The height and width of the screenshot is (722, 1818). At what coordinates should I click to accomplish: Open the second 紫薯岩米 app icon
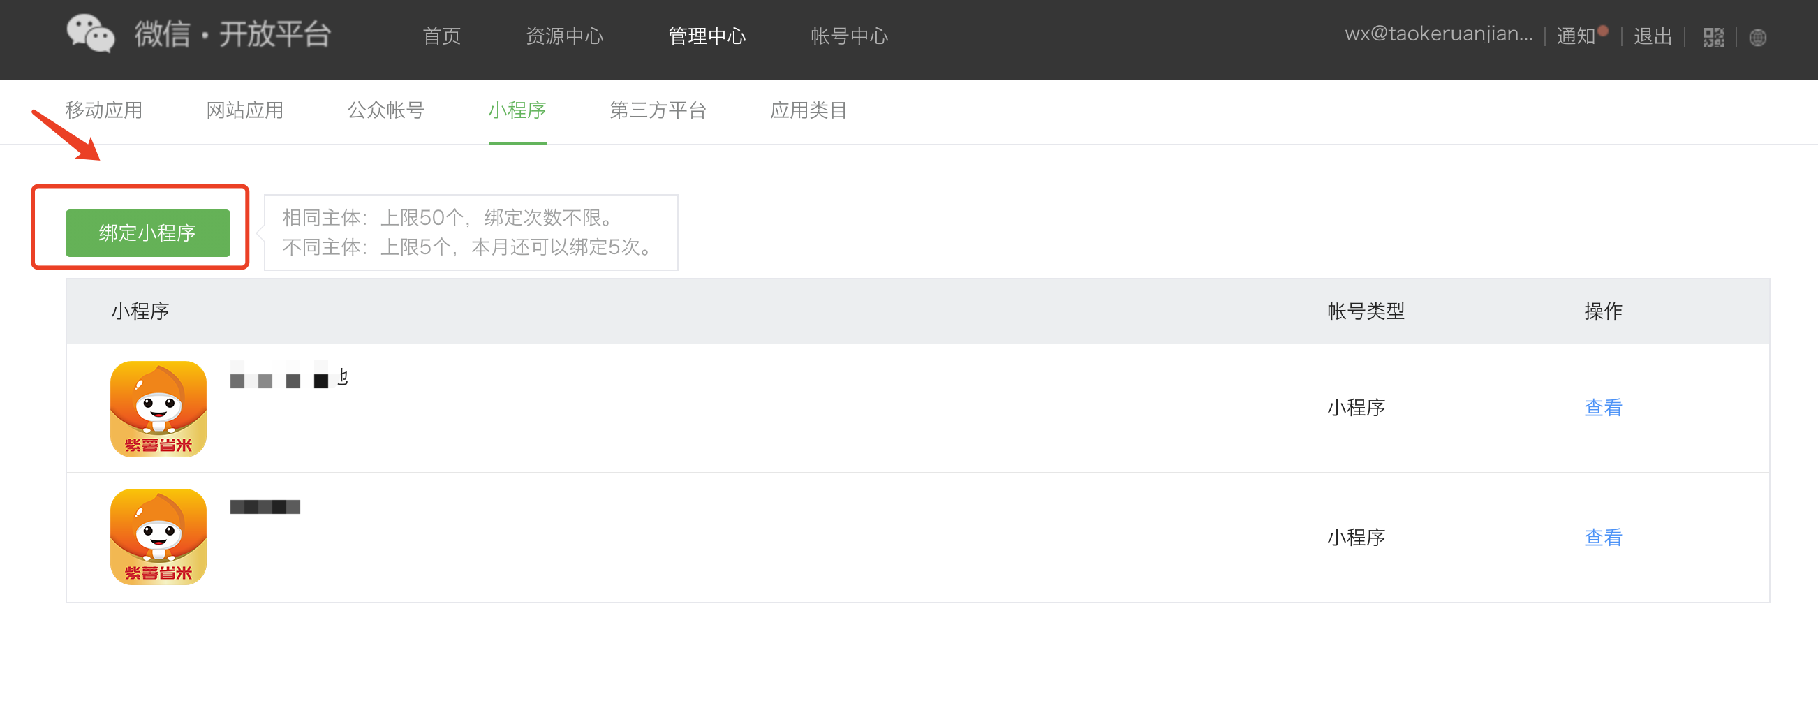pos(158,536)
